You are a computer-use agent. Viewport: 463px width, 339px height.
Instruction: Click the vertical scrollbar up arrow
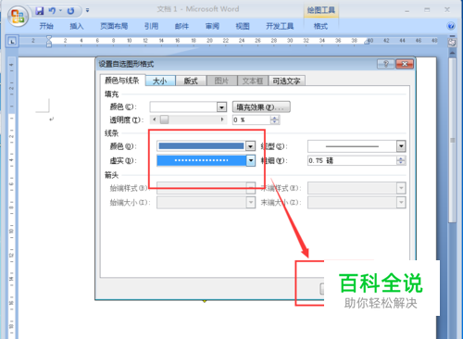(x=452, y=53)
